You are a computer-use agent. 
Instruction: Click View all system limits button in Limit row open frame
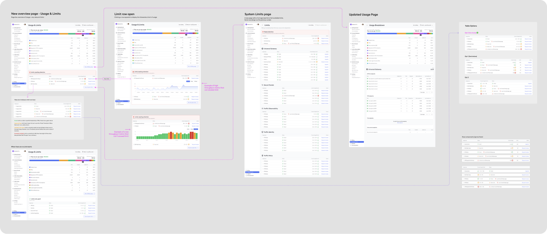pyautogui.click(x=193, y=102)
